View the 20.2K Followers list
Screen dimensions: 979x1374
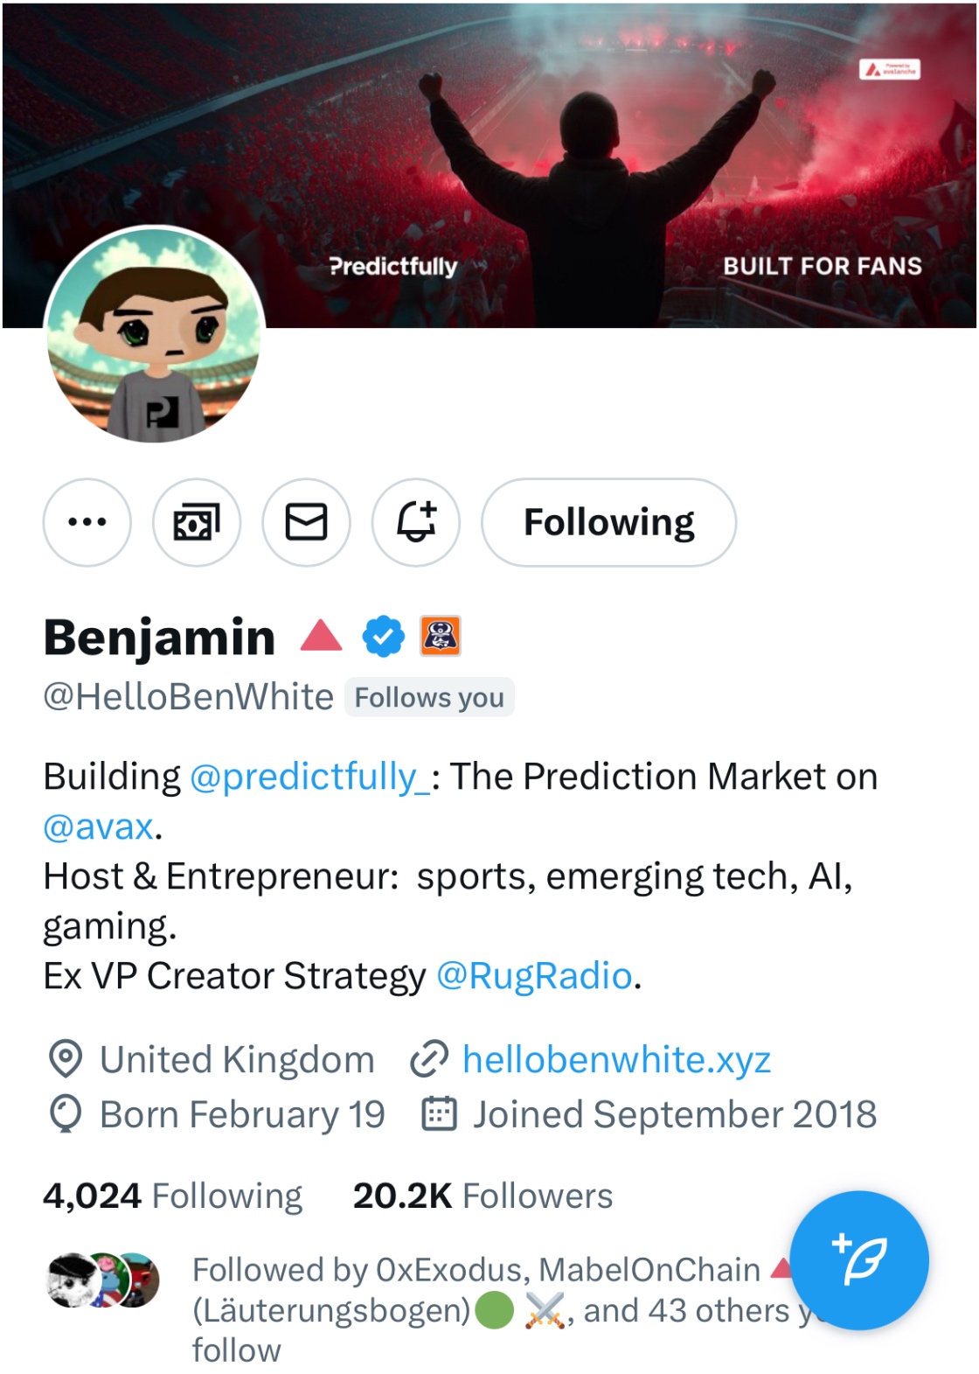coord(483,1196)
